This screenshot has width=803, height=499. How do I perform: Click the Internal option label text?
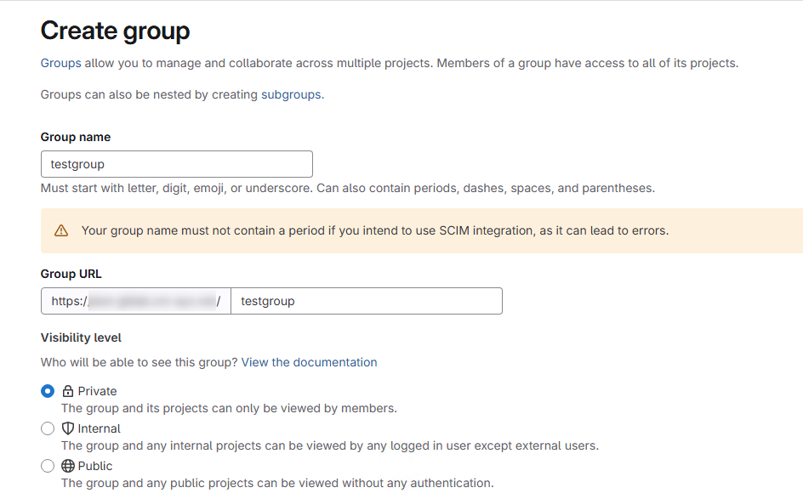point(100,428)
